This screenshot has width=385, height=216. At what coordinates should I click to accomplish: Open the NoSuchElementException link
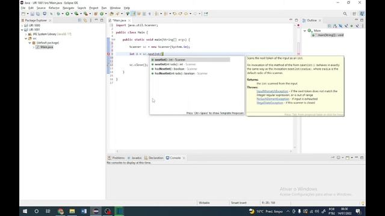pos(273,99)
